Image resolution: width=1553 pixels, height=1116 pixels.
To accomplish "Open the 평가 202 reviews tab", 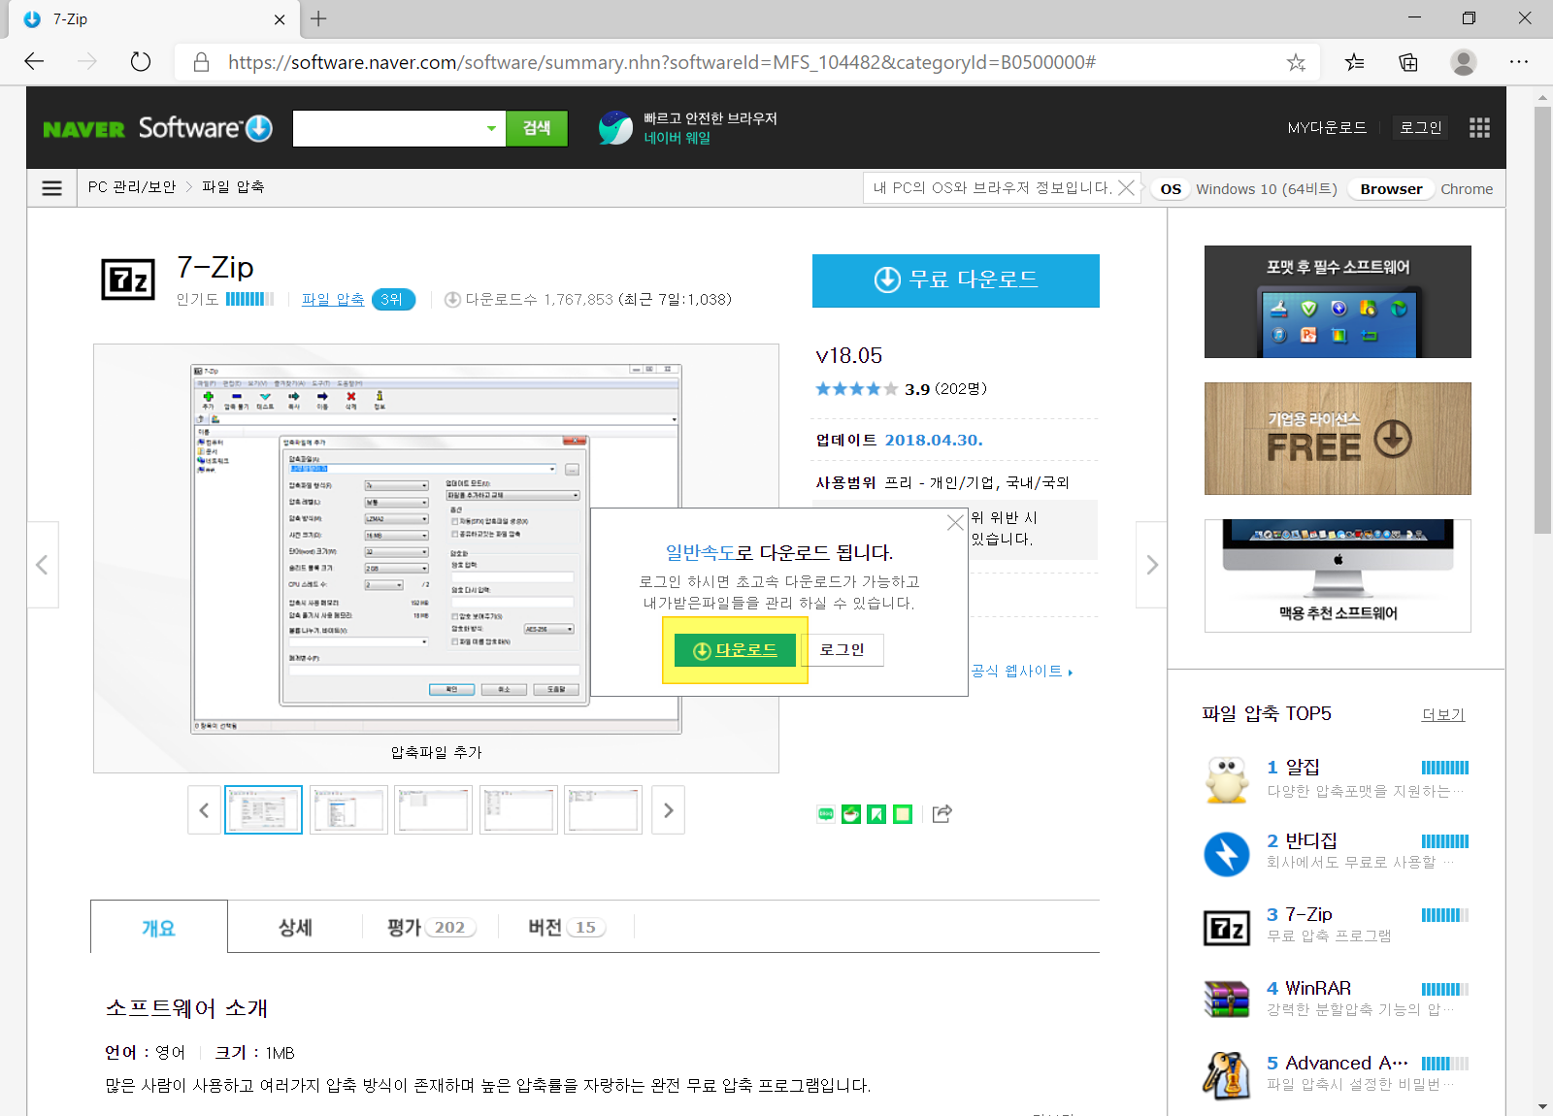I will coord(431,928).
